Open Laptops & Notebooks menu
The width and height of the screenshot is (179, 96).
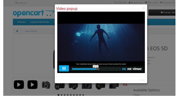pos(40,22)
